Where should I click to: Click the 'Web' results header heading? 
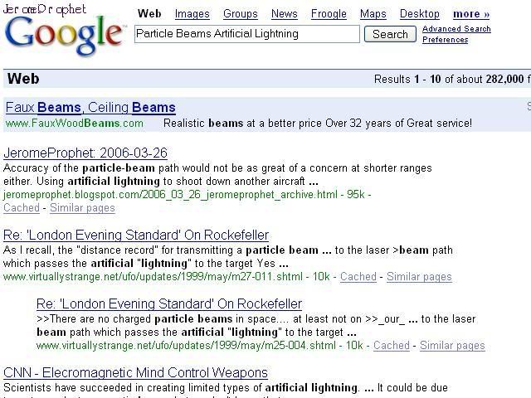pos(23,79)
